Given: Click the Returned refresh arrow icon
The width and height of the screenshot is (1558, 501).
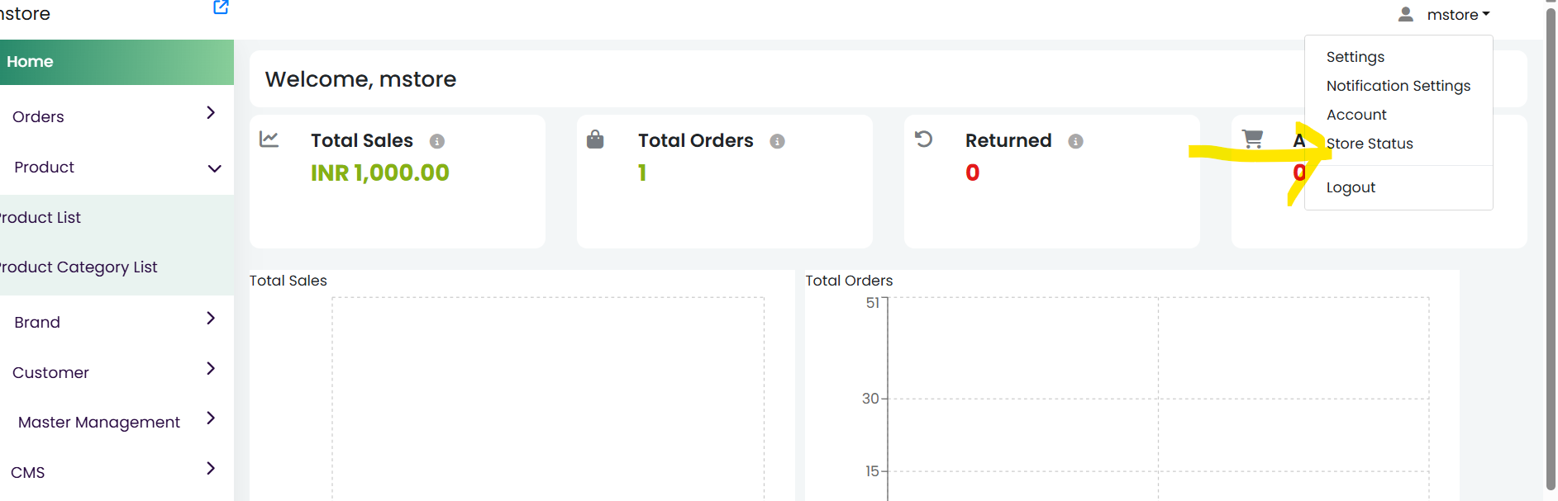Looking at the screenshot, I should click(x=924, y=139).
